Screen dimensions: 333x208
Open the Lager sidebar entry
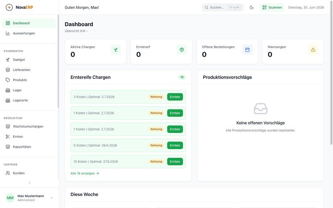(29, 90)
